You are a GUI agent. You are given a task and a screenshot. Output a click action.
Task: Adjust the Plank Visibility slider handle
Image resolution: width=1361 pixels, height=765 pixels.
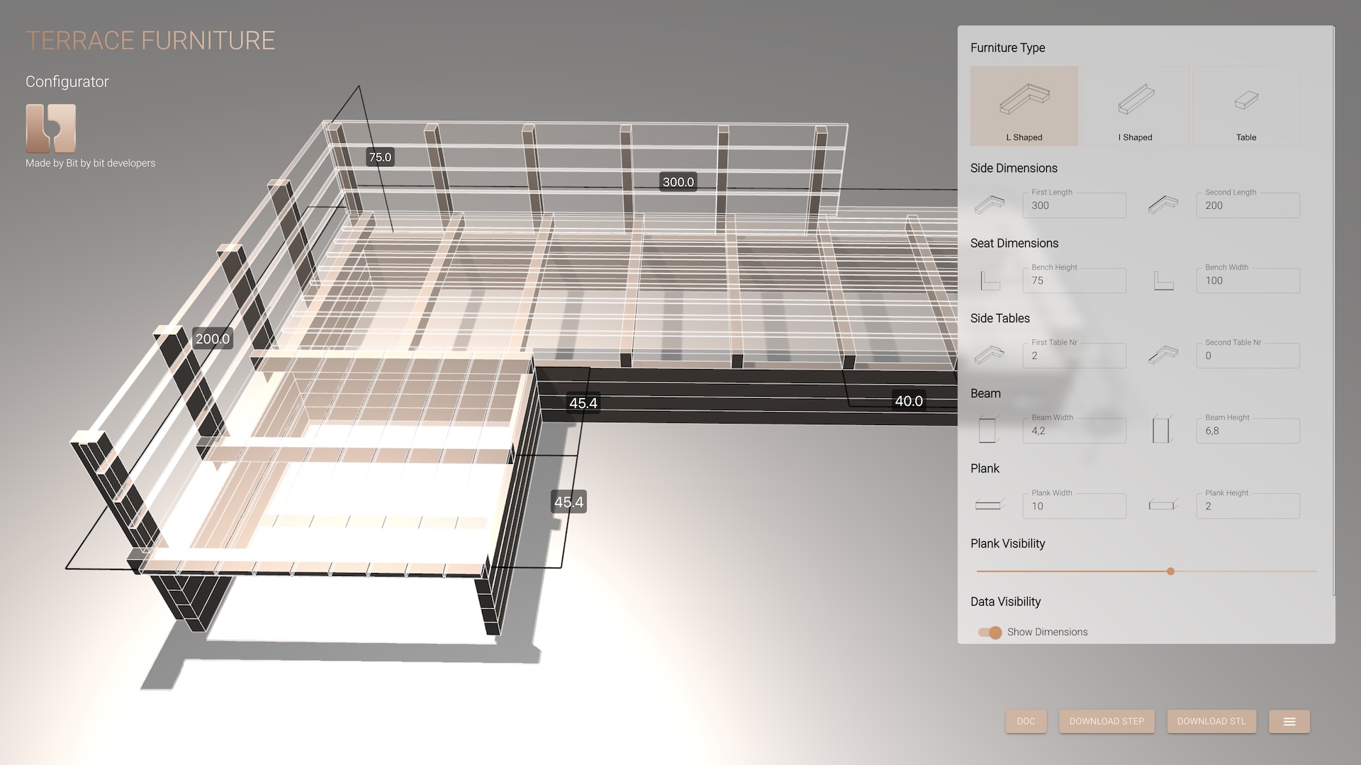(x=1170, y=571)
